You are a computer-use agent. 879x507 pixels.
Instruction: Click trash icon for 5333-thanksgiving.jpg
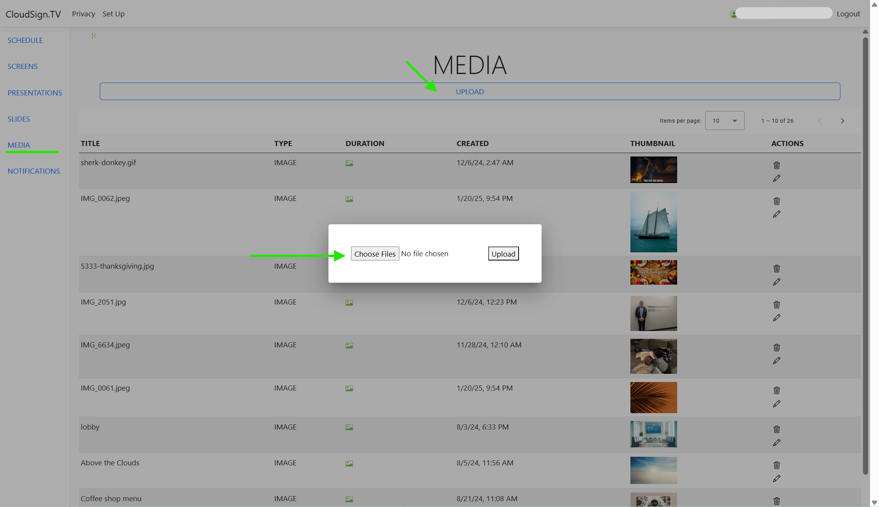777,269
